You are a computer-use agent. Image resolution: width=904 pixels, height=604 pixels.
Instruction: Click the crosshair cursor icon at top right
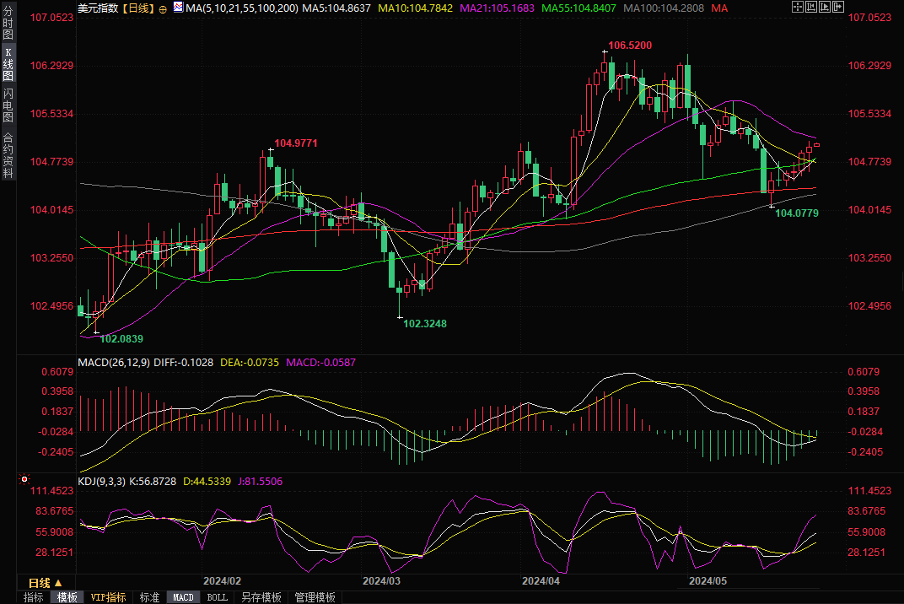pyautogui.click(x=798, y=8)
